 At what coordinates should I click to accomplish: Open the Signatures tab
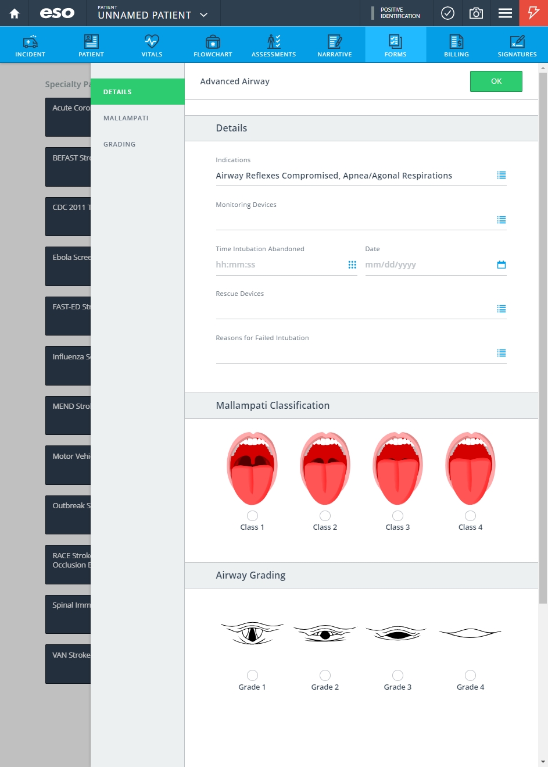(x=517, y=45)
